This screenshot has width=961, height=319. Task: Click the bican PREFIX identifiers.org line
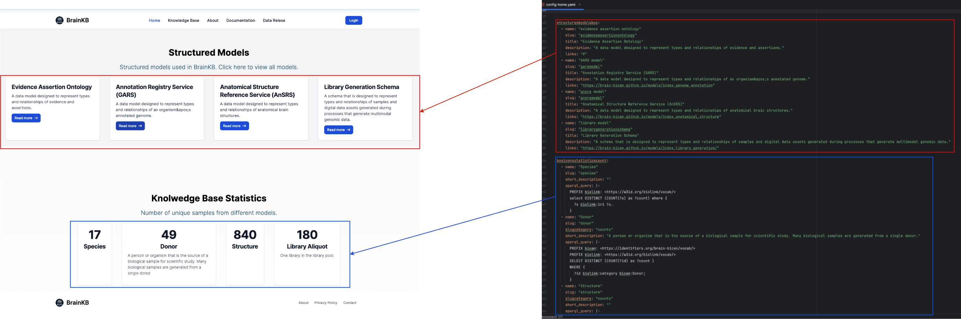632,248
